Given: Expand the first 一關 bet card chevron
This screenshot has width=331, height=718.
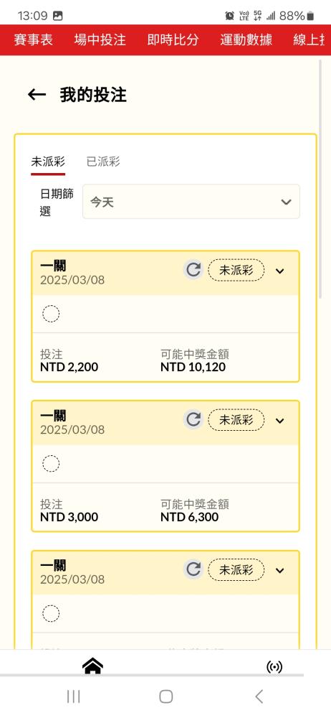Looking at the screenshot, I should pos(280,271).
